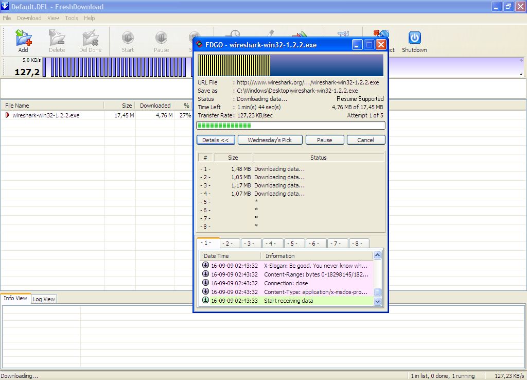Image resolution: width=527 pixels, height=380 pixels.
Task: Click the speed graph scale down arrow
Action: pos(521,74)
